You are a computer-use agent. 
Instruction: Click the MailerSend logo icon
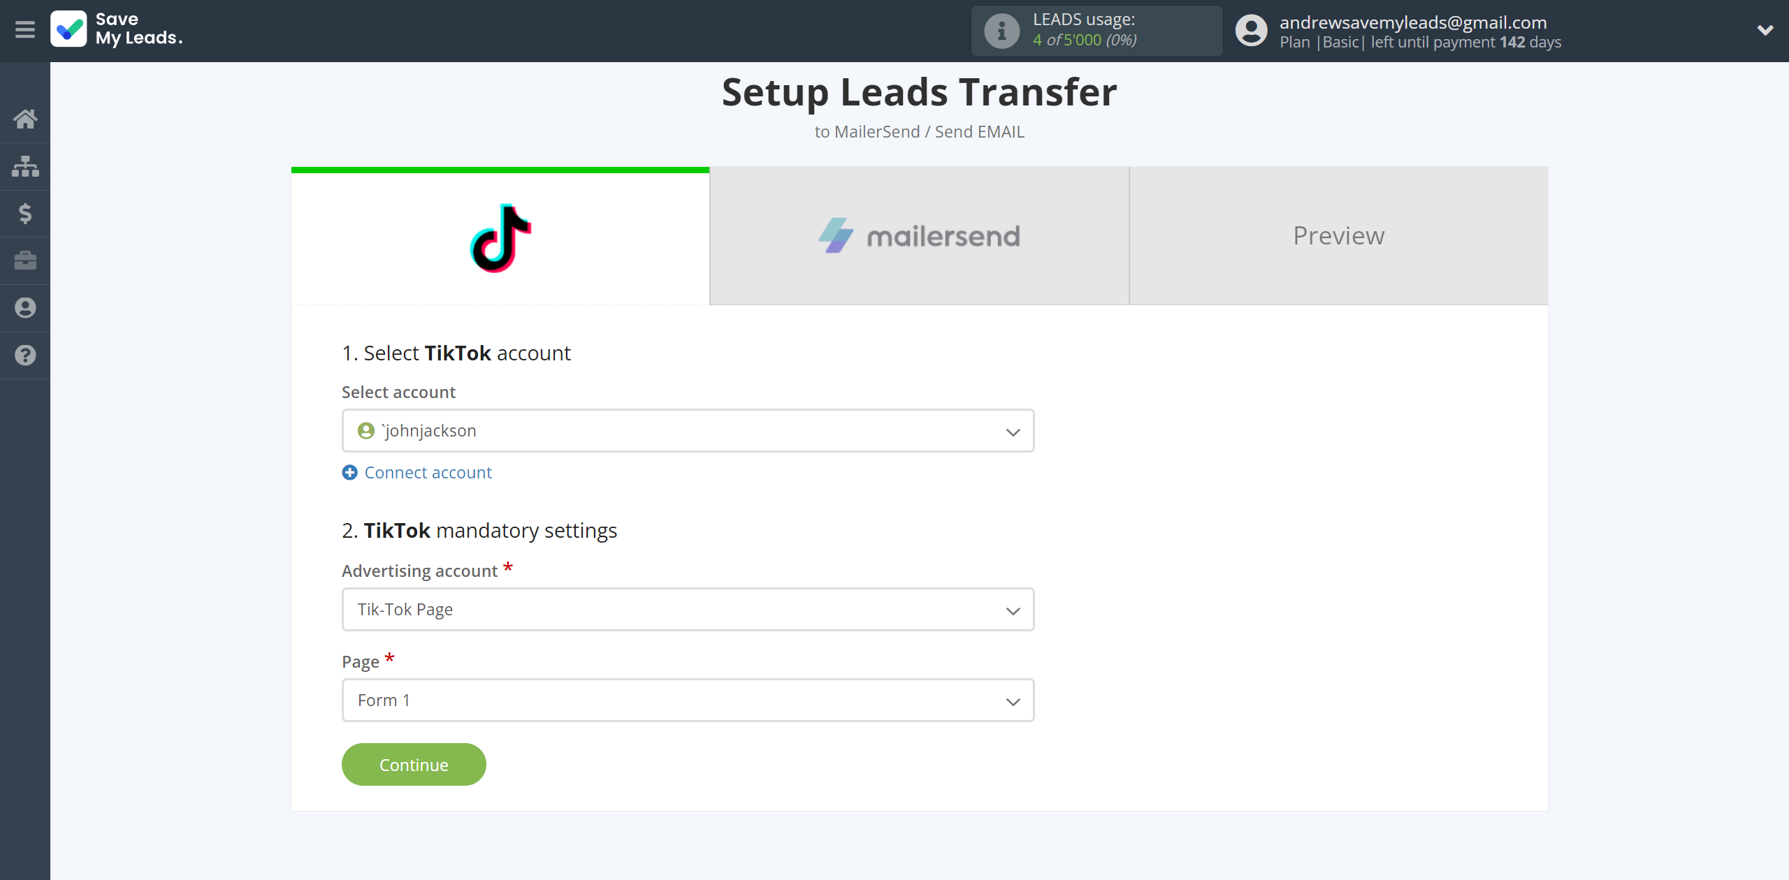837,236
